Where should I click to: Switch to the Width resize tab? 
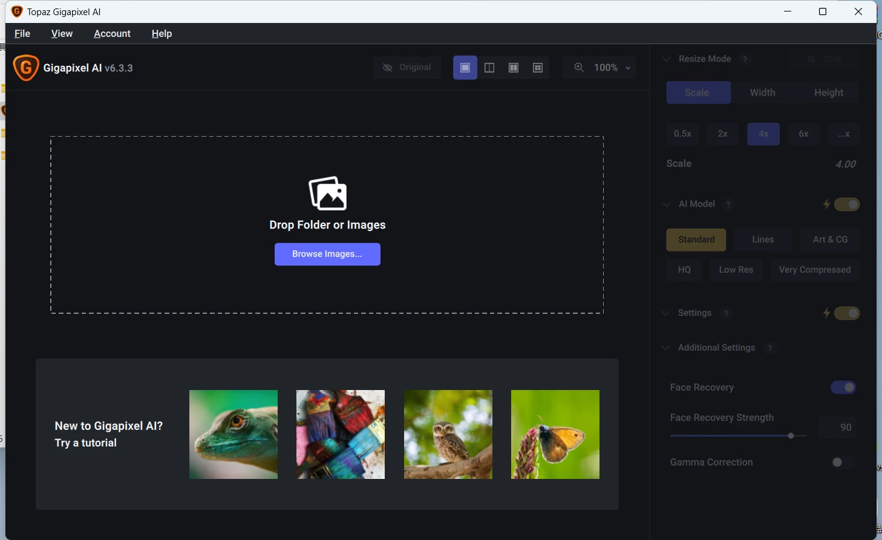pyautogui.click(x=762, y=93)
